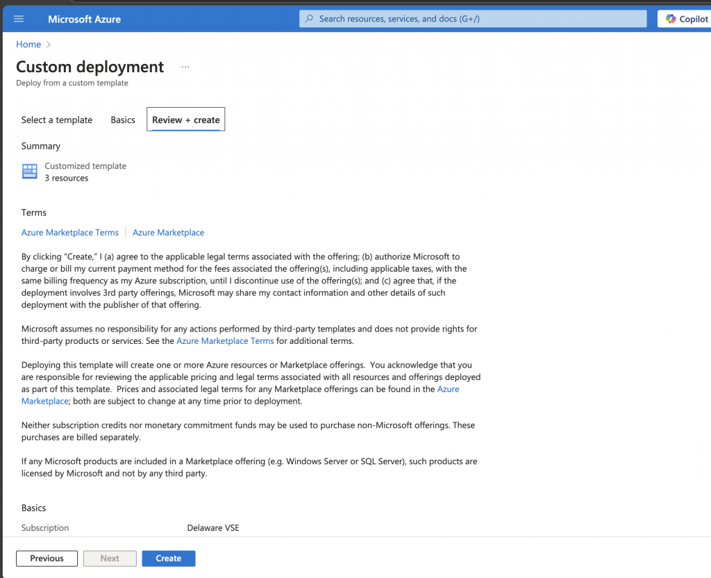The image size is (711, 578).
Task: Switch to the Basics tab
Action: [123, 119]
